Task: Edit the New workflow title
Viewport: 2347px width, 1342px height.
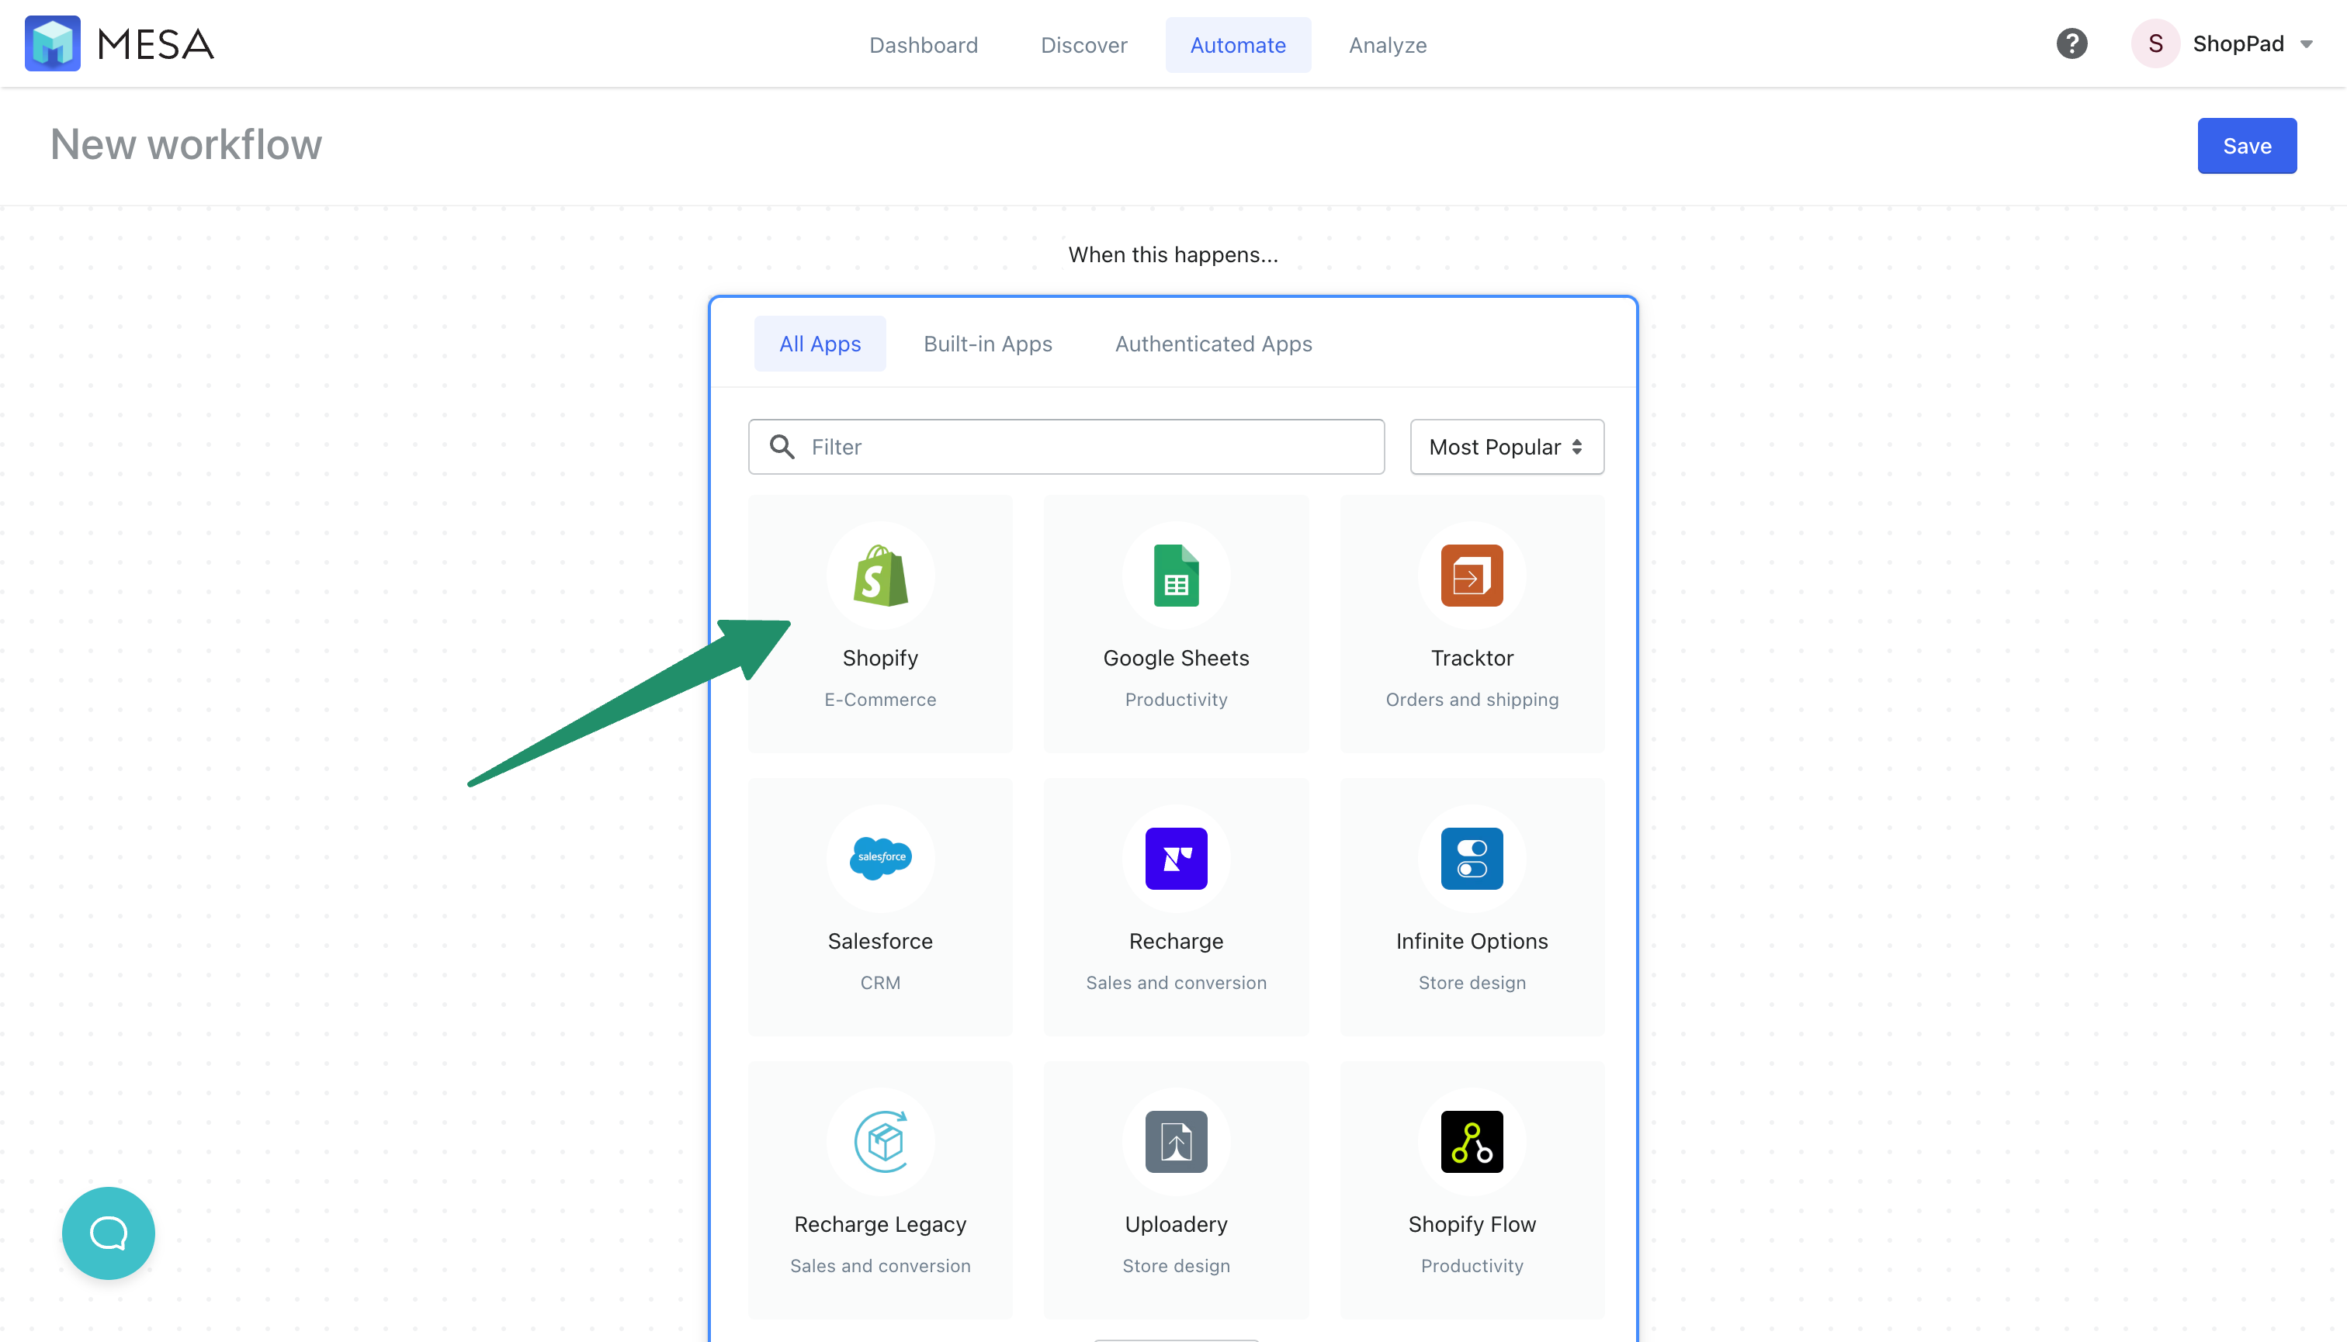Action: pos(186,145)
